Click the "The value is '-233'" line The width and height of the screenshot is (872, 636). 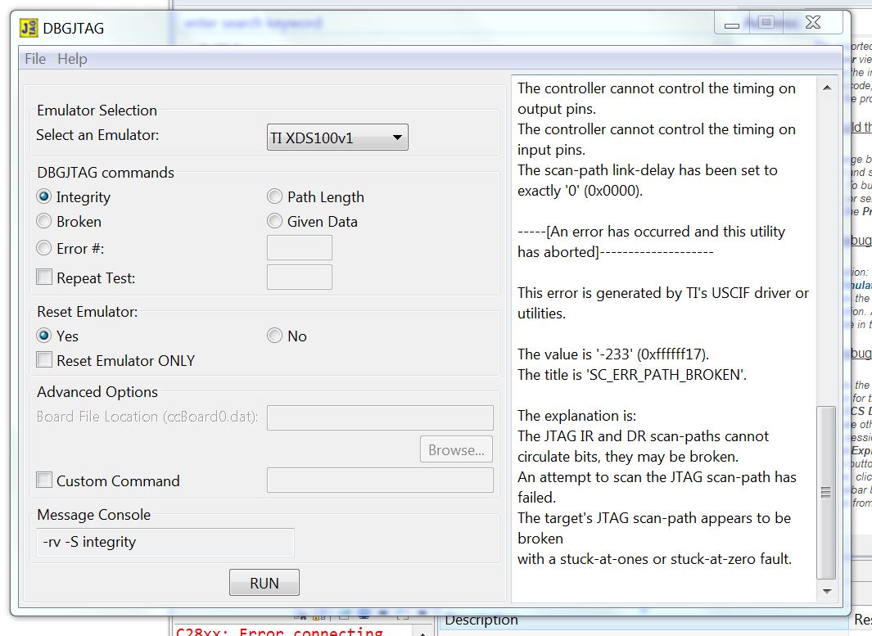tap(613, 354)
